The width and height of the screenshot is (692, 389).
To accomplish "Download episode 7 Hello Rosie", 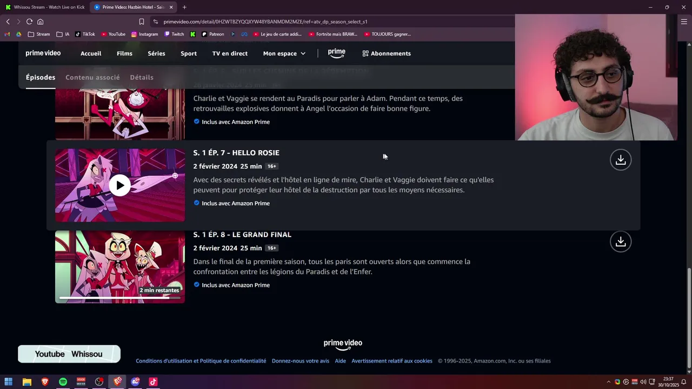I will tap(621, 160).
